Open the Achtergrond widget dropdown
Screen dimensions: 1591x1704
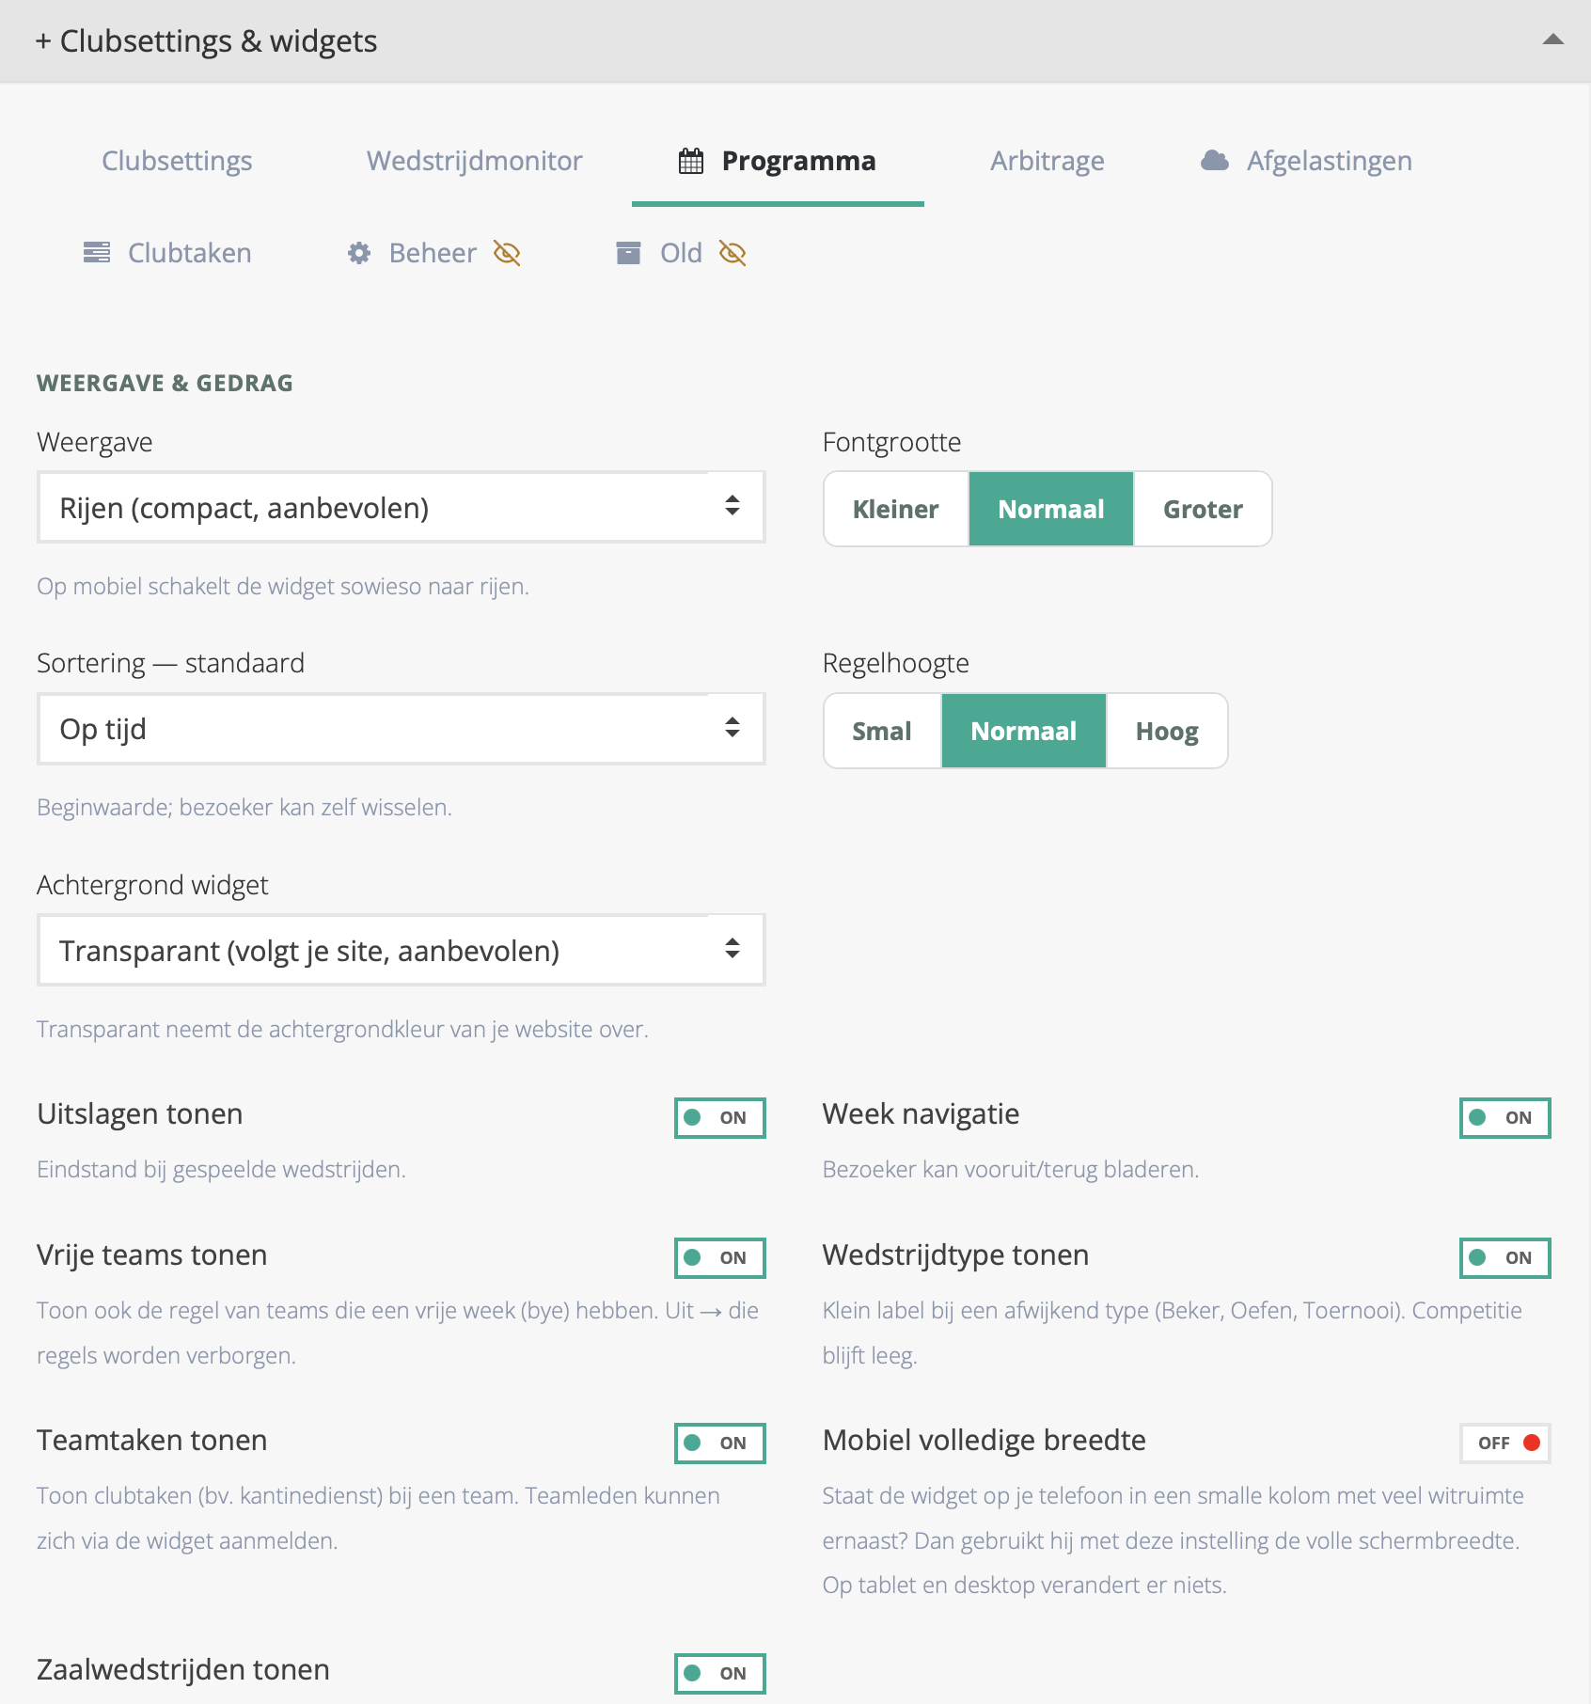coord(402,951)
